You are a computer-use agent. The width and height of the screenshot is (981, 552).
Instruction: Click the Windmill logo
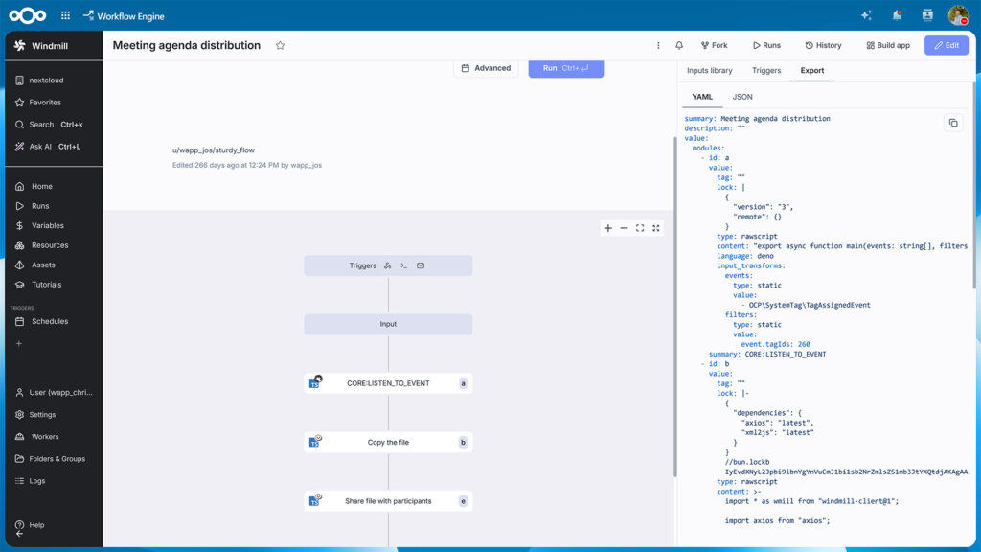pyautogui.click(x=20, y=46)
